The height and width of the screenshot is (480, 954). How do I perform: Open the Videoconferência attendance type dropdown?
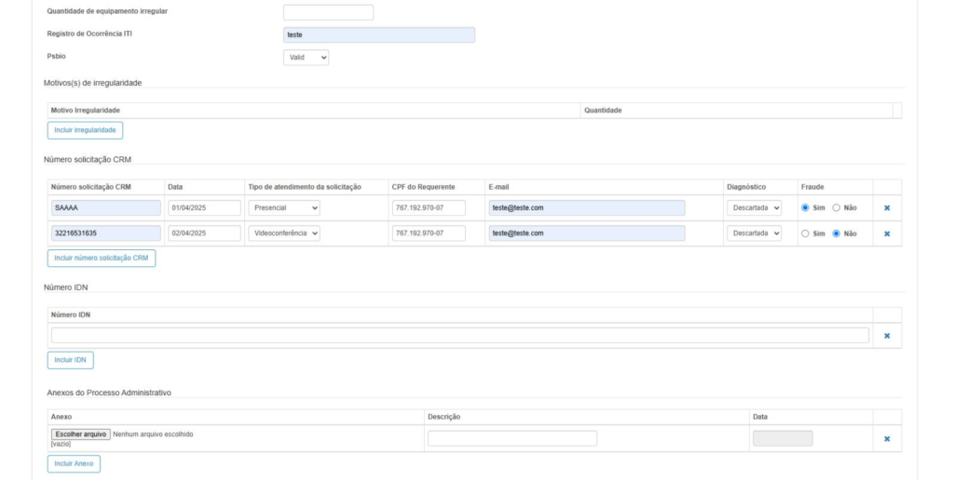(x=284, y=233)
